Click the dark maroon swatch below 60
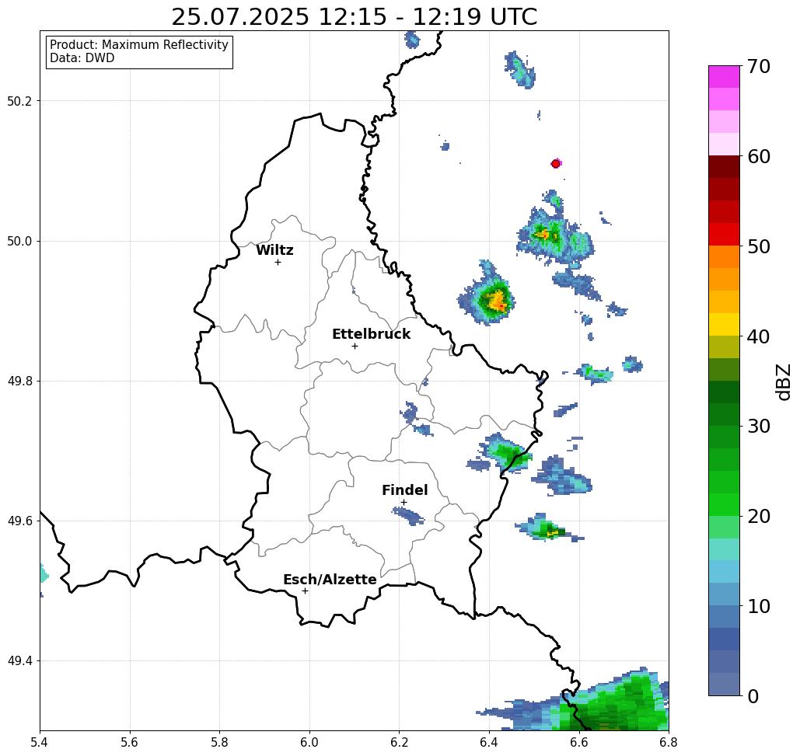 tap(724, 167)
